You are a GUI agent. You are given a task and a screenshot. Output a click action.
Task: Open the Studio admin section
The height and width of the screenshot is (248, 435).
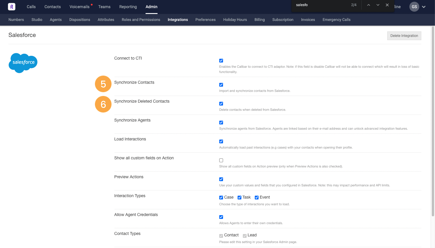point(37,19)
